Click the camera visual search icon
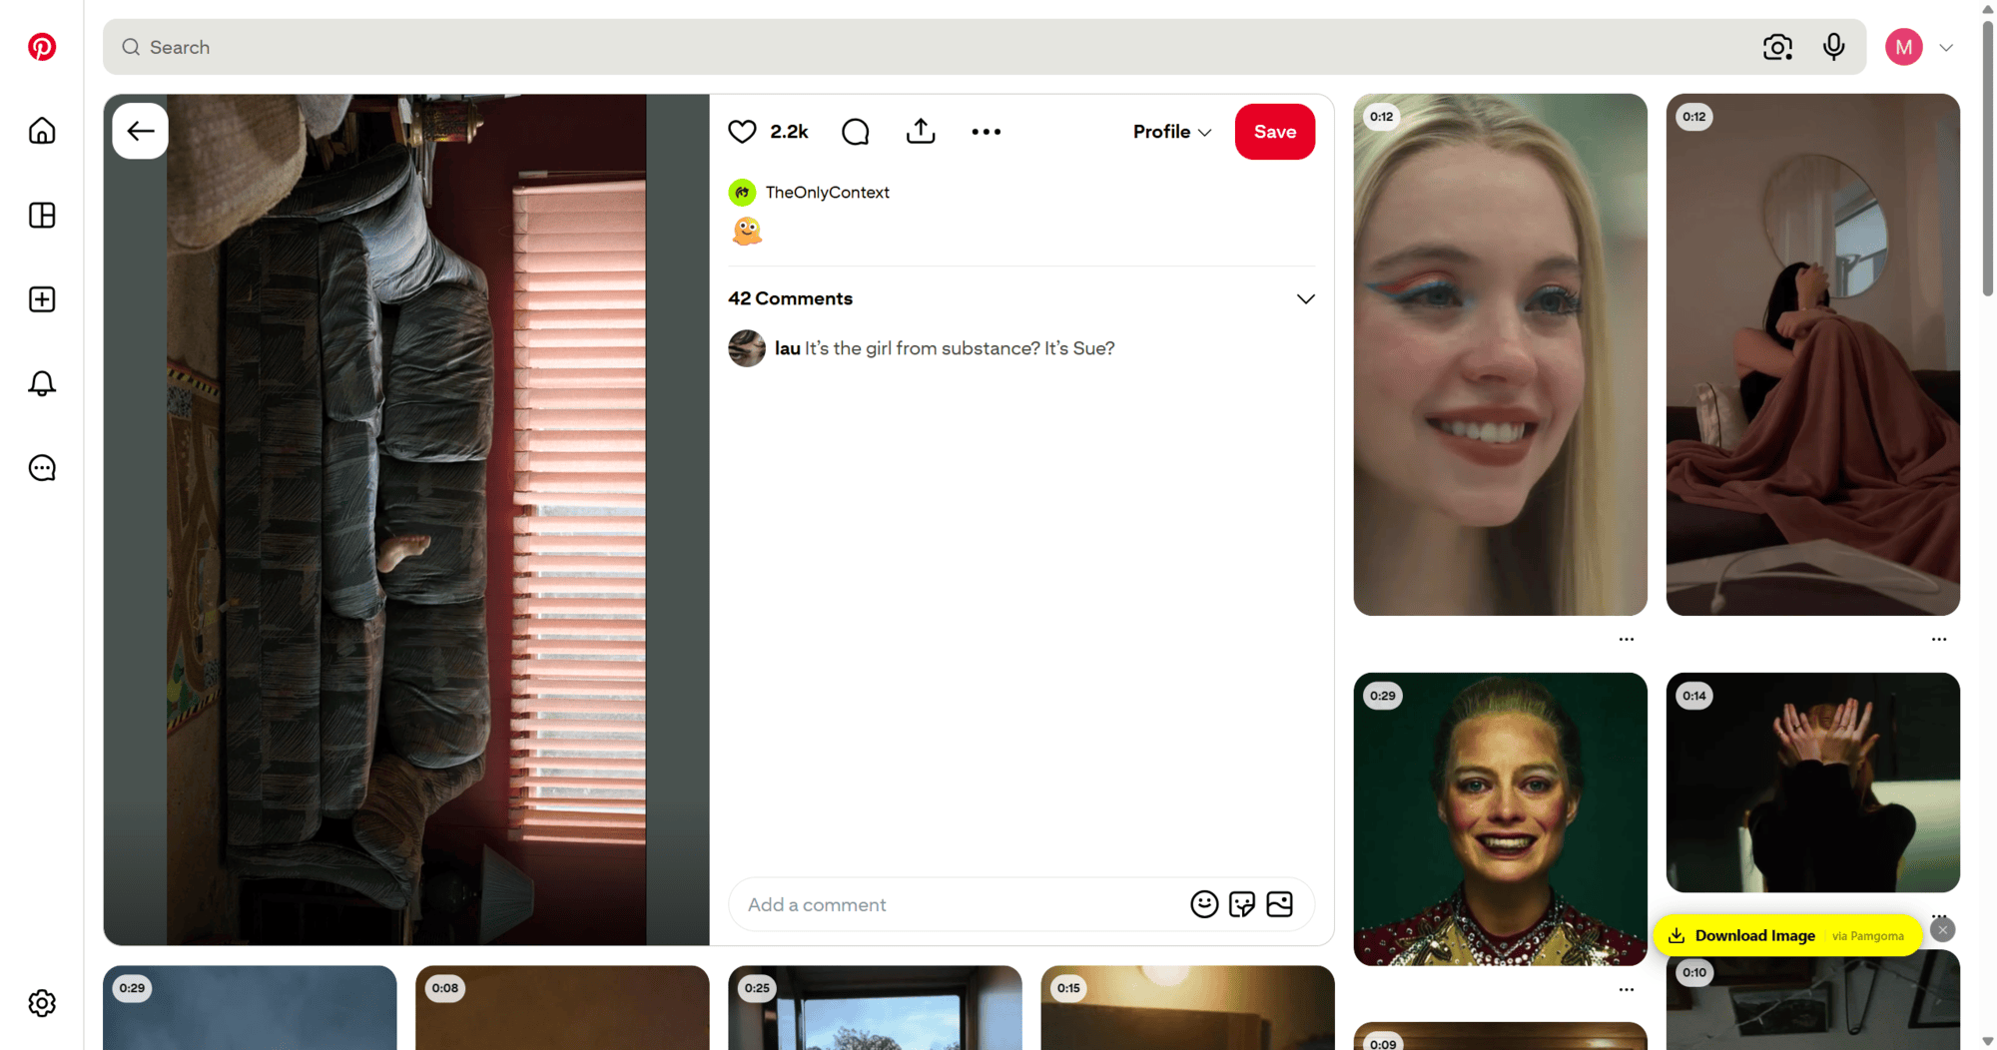Screen dimensions: 1997x1050 point(1777,47)
